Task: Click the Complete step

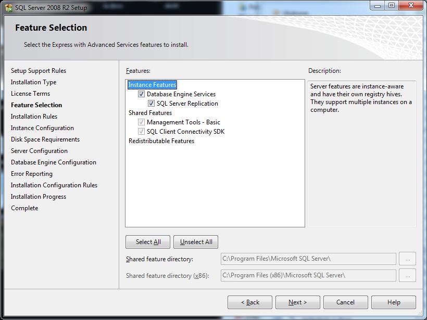Action: point(24,208)
